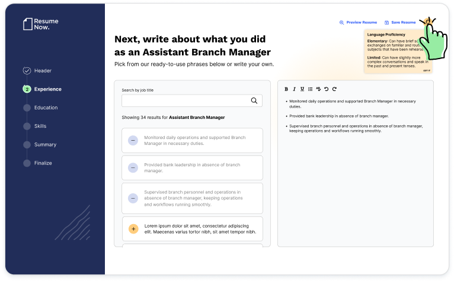Undo the last editor change
This screenshot has height=282, width=454.
[326, 89]
